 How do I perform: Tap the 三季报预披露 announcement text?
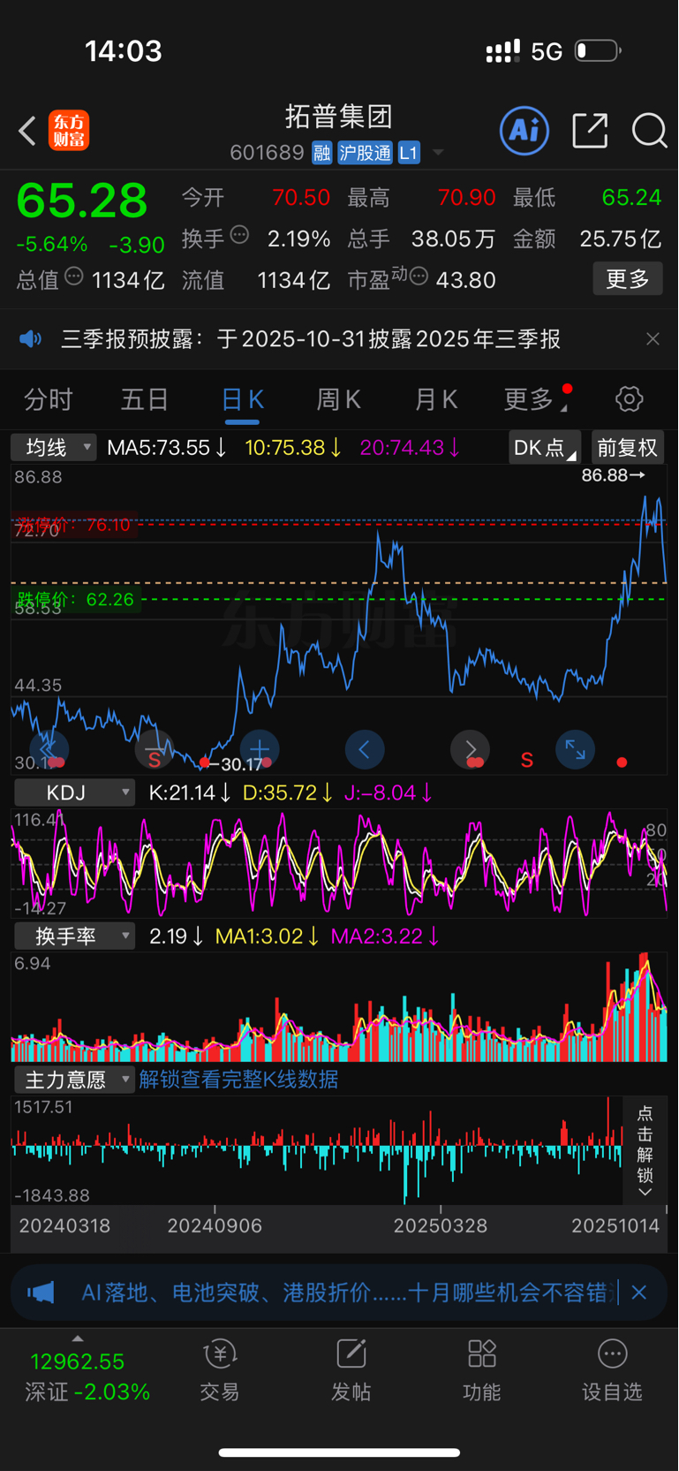pyautogui.click(x=311, y=339)
